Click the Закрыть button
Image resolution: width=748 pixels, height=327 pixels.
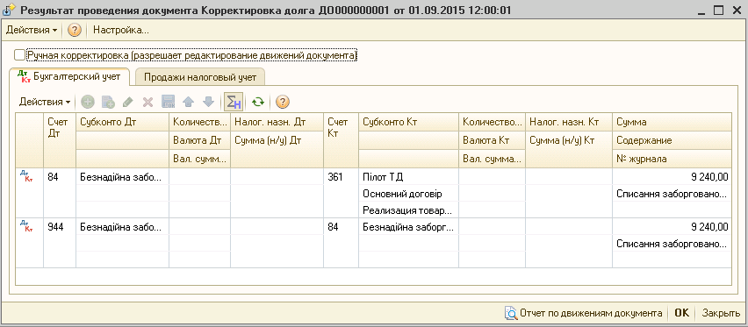[x=721, y=313]
